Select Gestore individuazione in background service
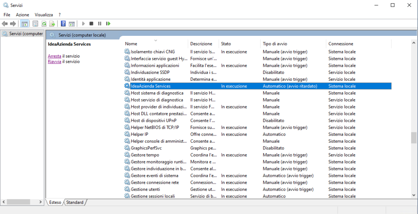The height and width of the screenshot is (214, 418). coord(258,169)
